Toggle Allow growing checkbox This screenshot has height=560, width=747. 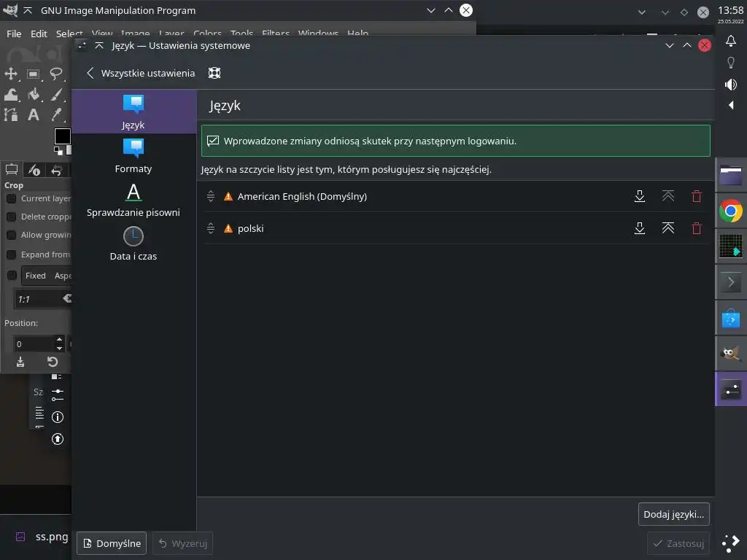click(12, 236)
